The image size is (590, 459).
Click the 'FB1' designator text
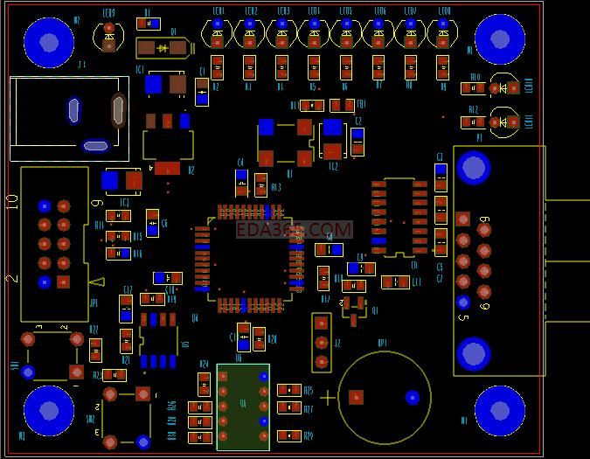pos(361,104)
